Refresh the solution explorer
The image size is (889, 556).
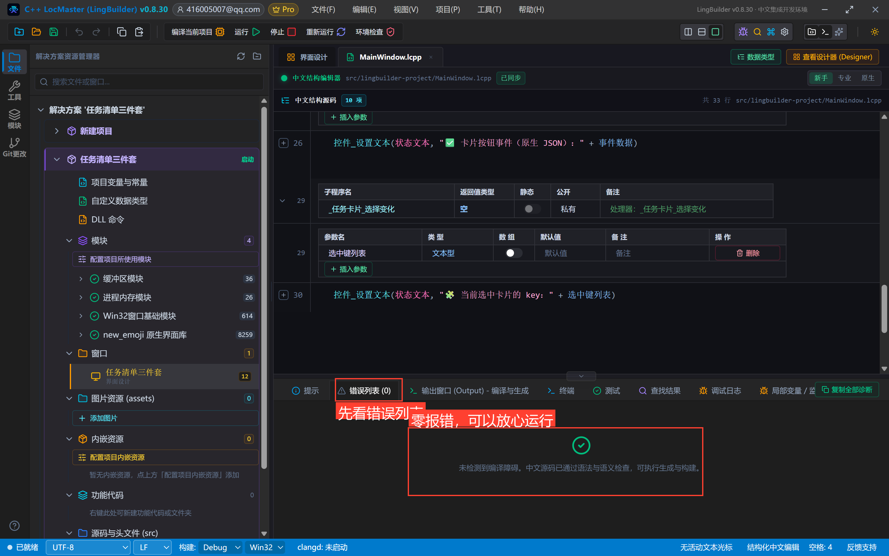pos(241,56)
